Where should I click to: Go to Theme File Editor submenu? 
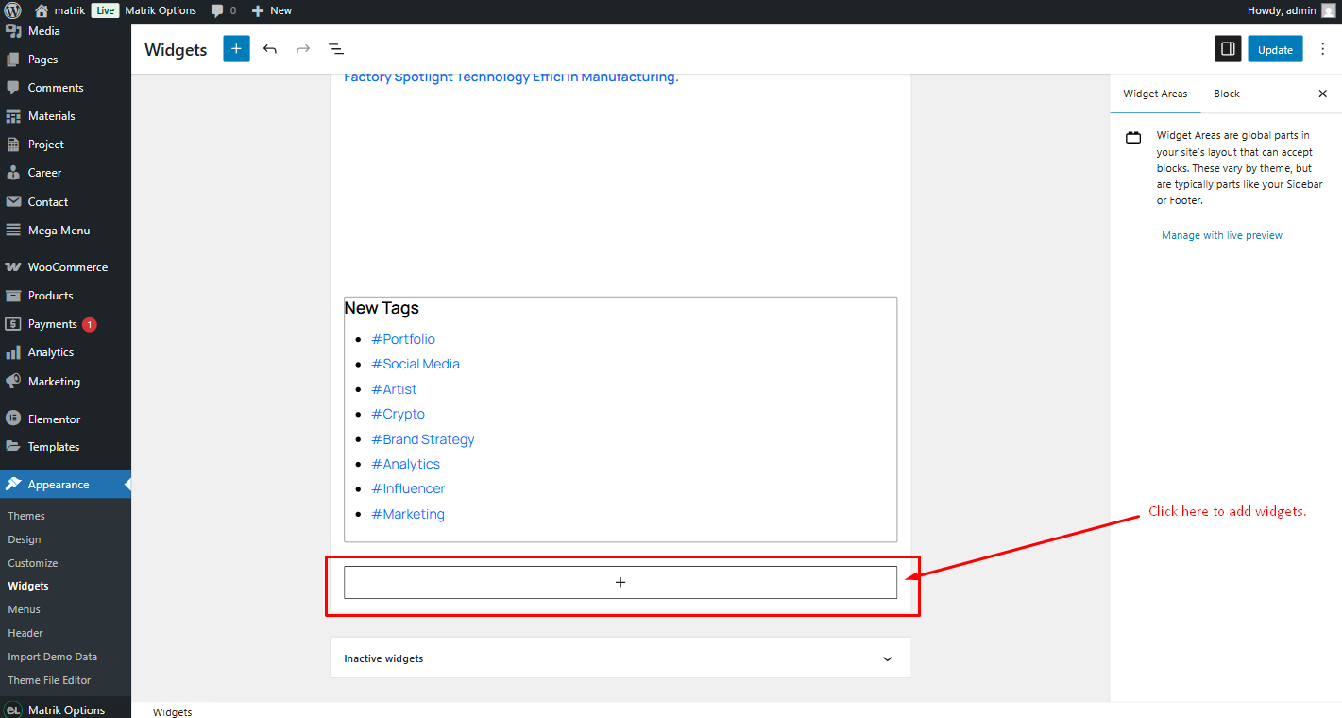49,680
